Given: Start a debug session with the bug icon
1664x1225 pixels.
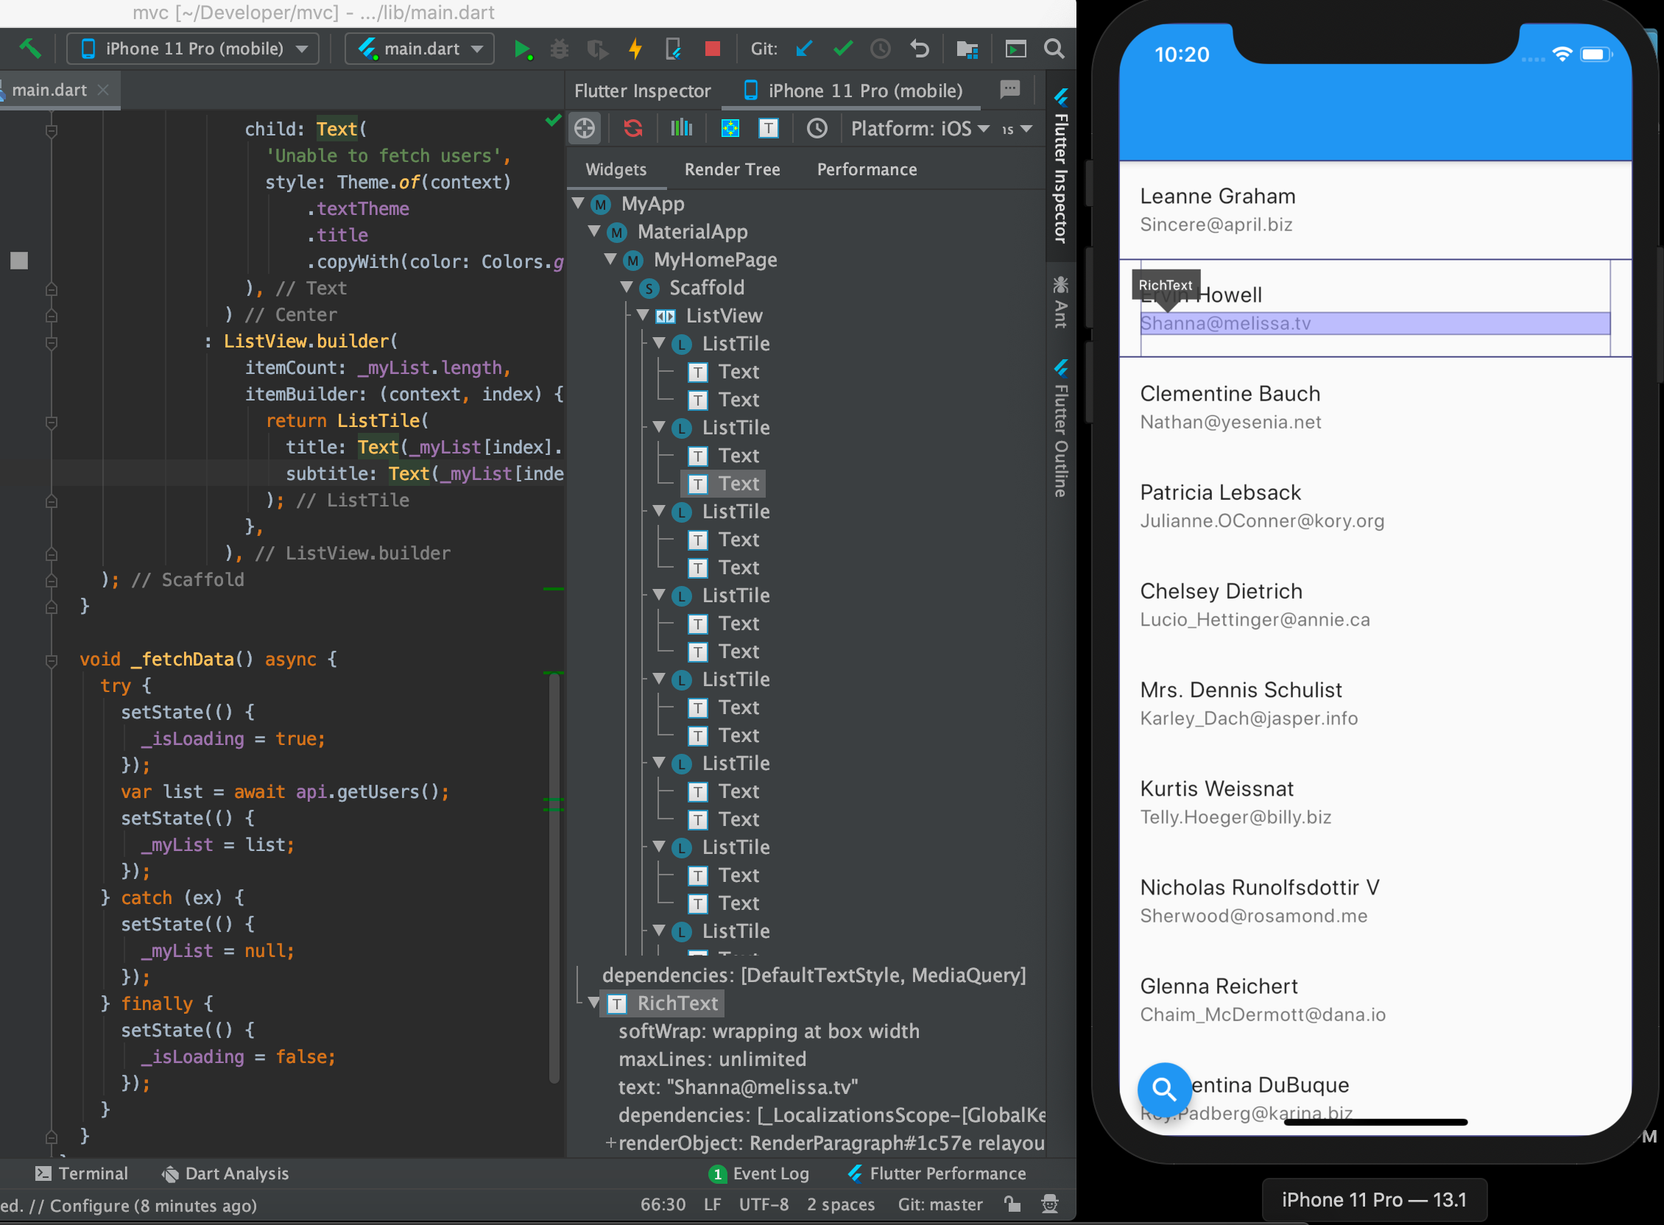Looking at the screenshot, I should (560, 48).
